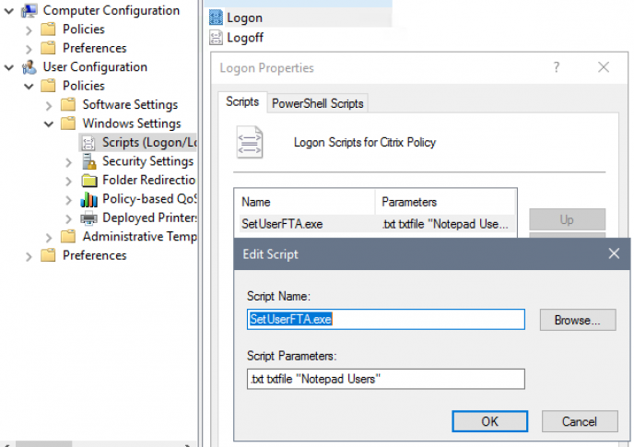634x447 pixels.
Task: Click the User Configuration icon
Action: (x=29, y=67)
